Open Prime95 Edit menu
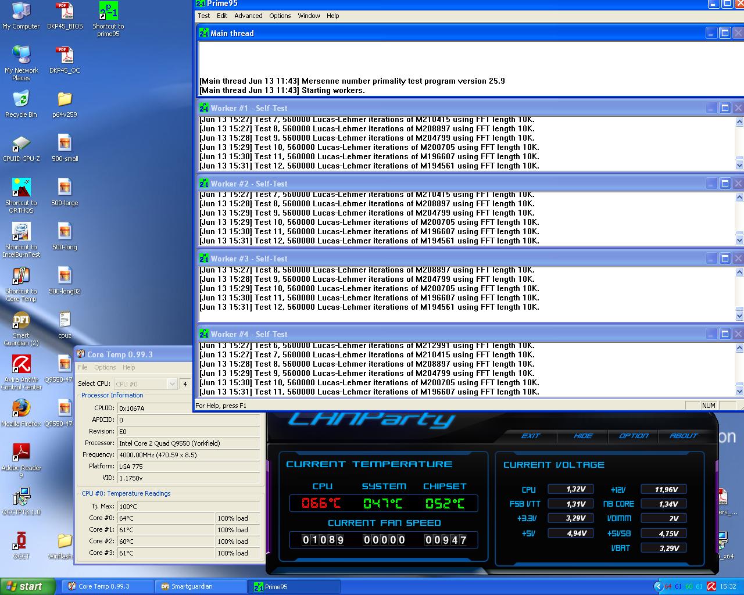Screen dimensions: 744x595 (x=222, y=16)
